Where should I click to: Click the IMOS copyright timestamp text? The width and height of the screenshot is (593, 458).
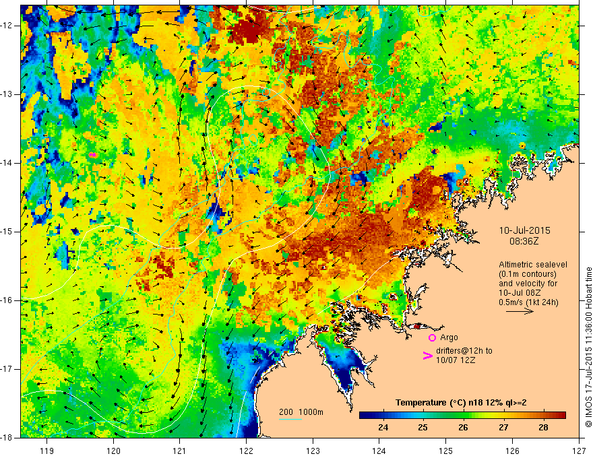coord(588,348)
